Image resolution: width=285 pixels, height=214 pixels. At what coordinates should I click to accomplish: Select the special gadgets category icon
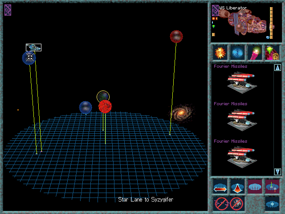click(272, 53)
